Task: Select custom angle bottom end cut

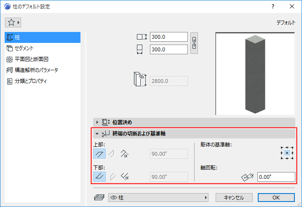Action: [125, 177]
